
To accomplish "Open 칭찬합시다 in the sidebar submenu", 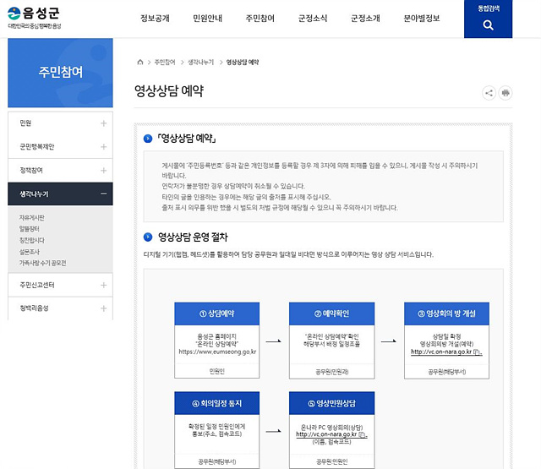I will [x=32, y=240].
